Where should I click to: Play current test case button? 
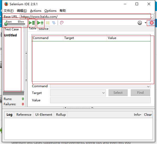[x=40, y=23]
